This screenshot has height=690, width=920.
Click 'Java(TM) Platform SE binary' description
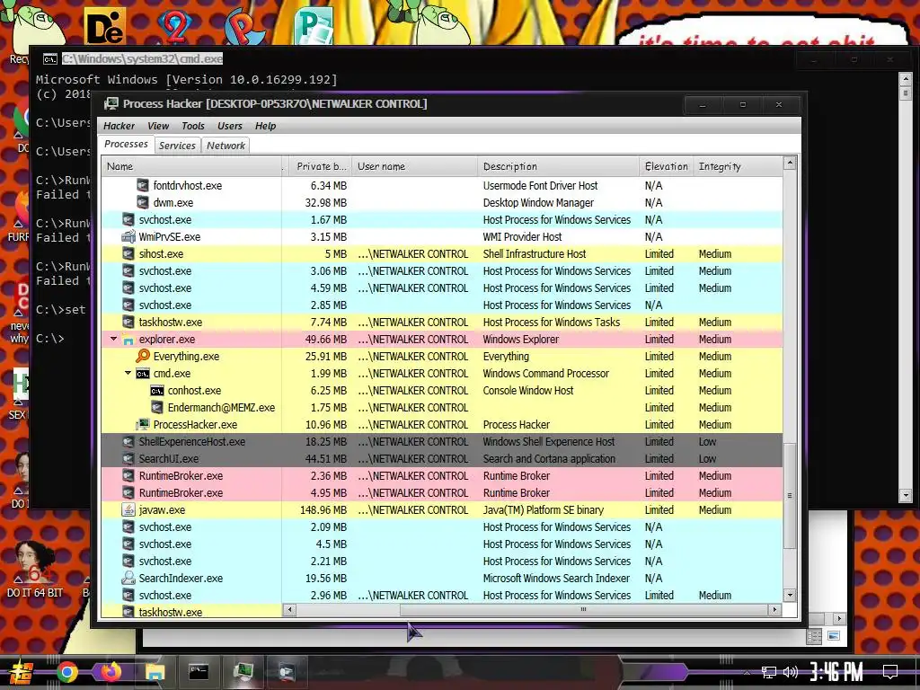click(x=544, y=510)
